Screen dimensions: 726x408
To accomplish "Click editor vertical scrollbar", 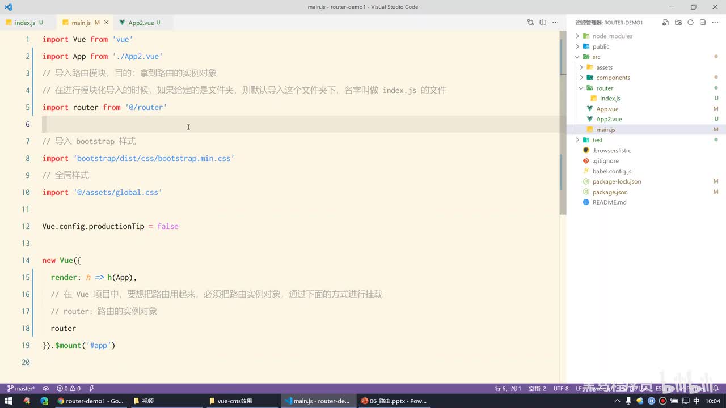I will (563, 124).
